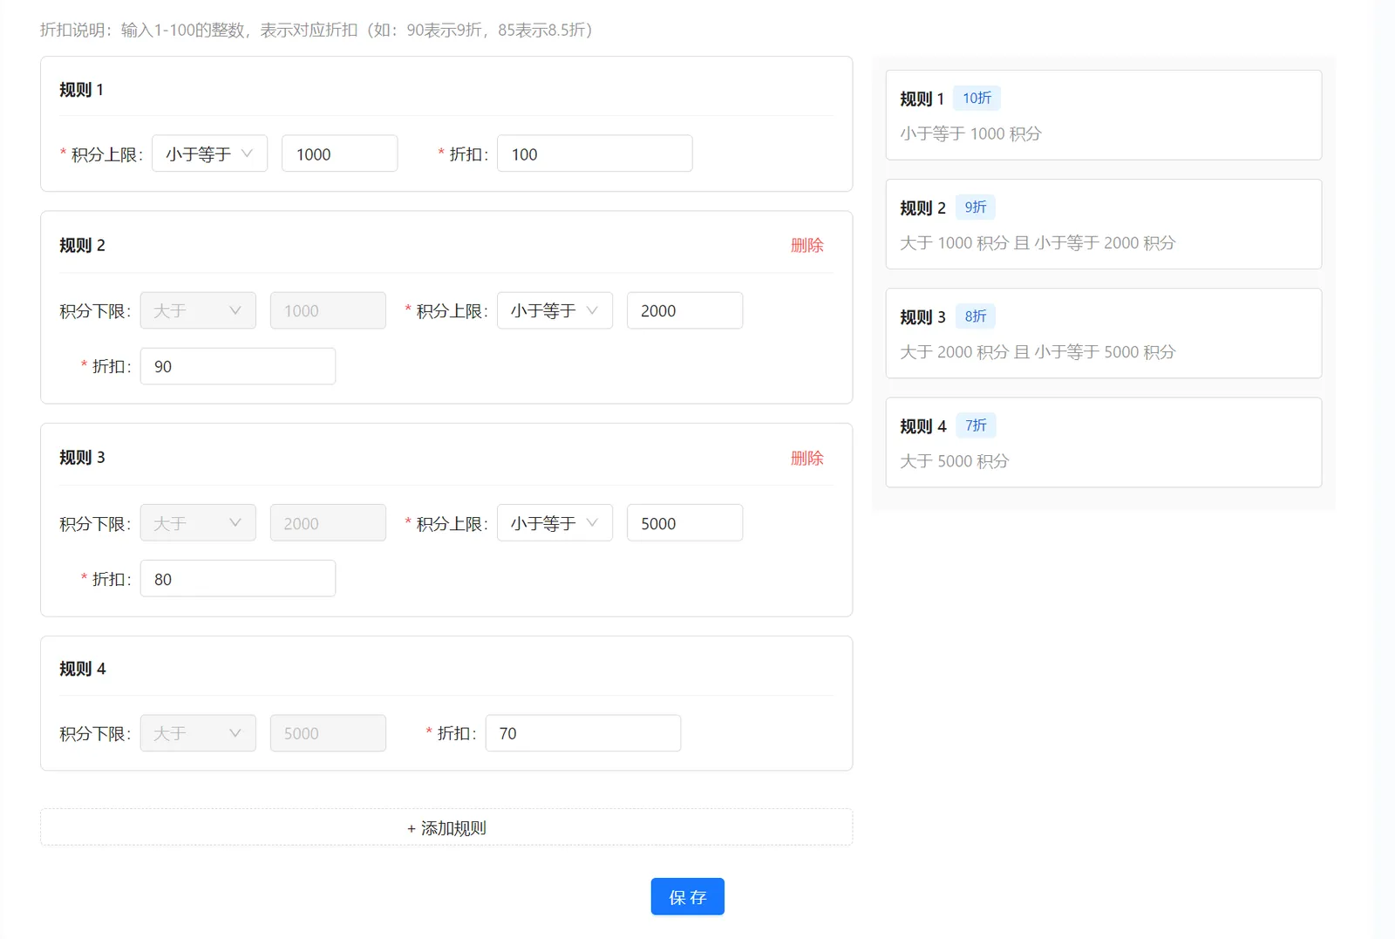The height and width of the screenshot is (939, 1395).
Task: Click Rule 4 discount field showing 70
Action: coord(582,733)
